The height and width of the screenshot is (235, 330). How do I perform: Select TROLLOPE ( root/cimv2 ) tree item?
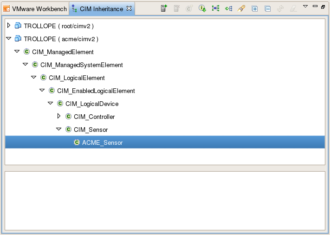59,26
